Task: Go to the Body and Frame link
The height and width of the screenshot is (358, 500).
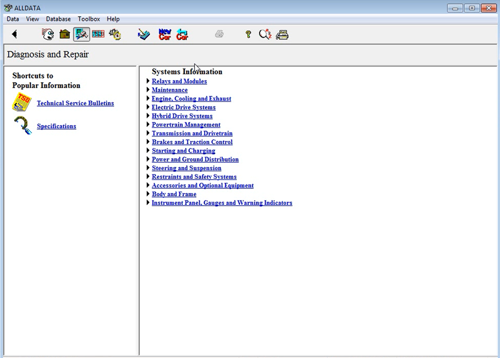Action: pos(174,194)
